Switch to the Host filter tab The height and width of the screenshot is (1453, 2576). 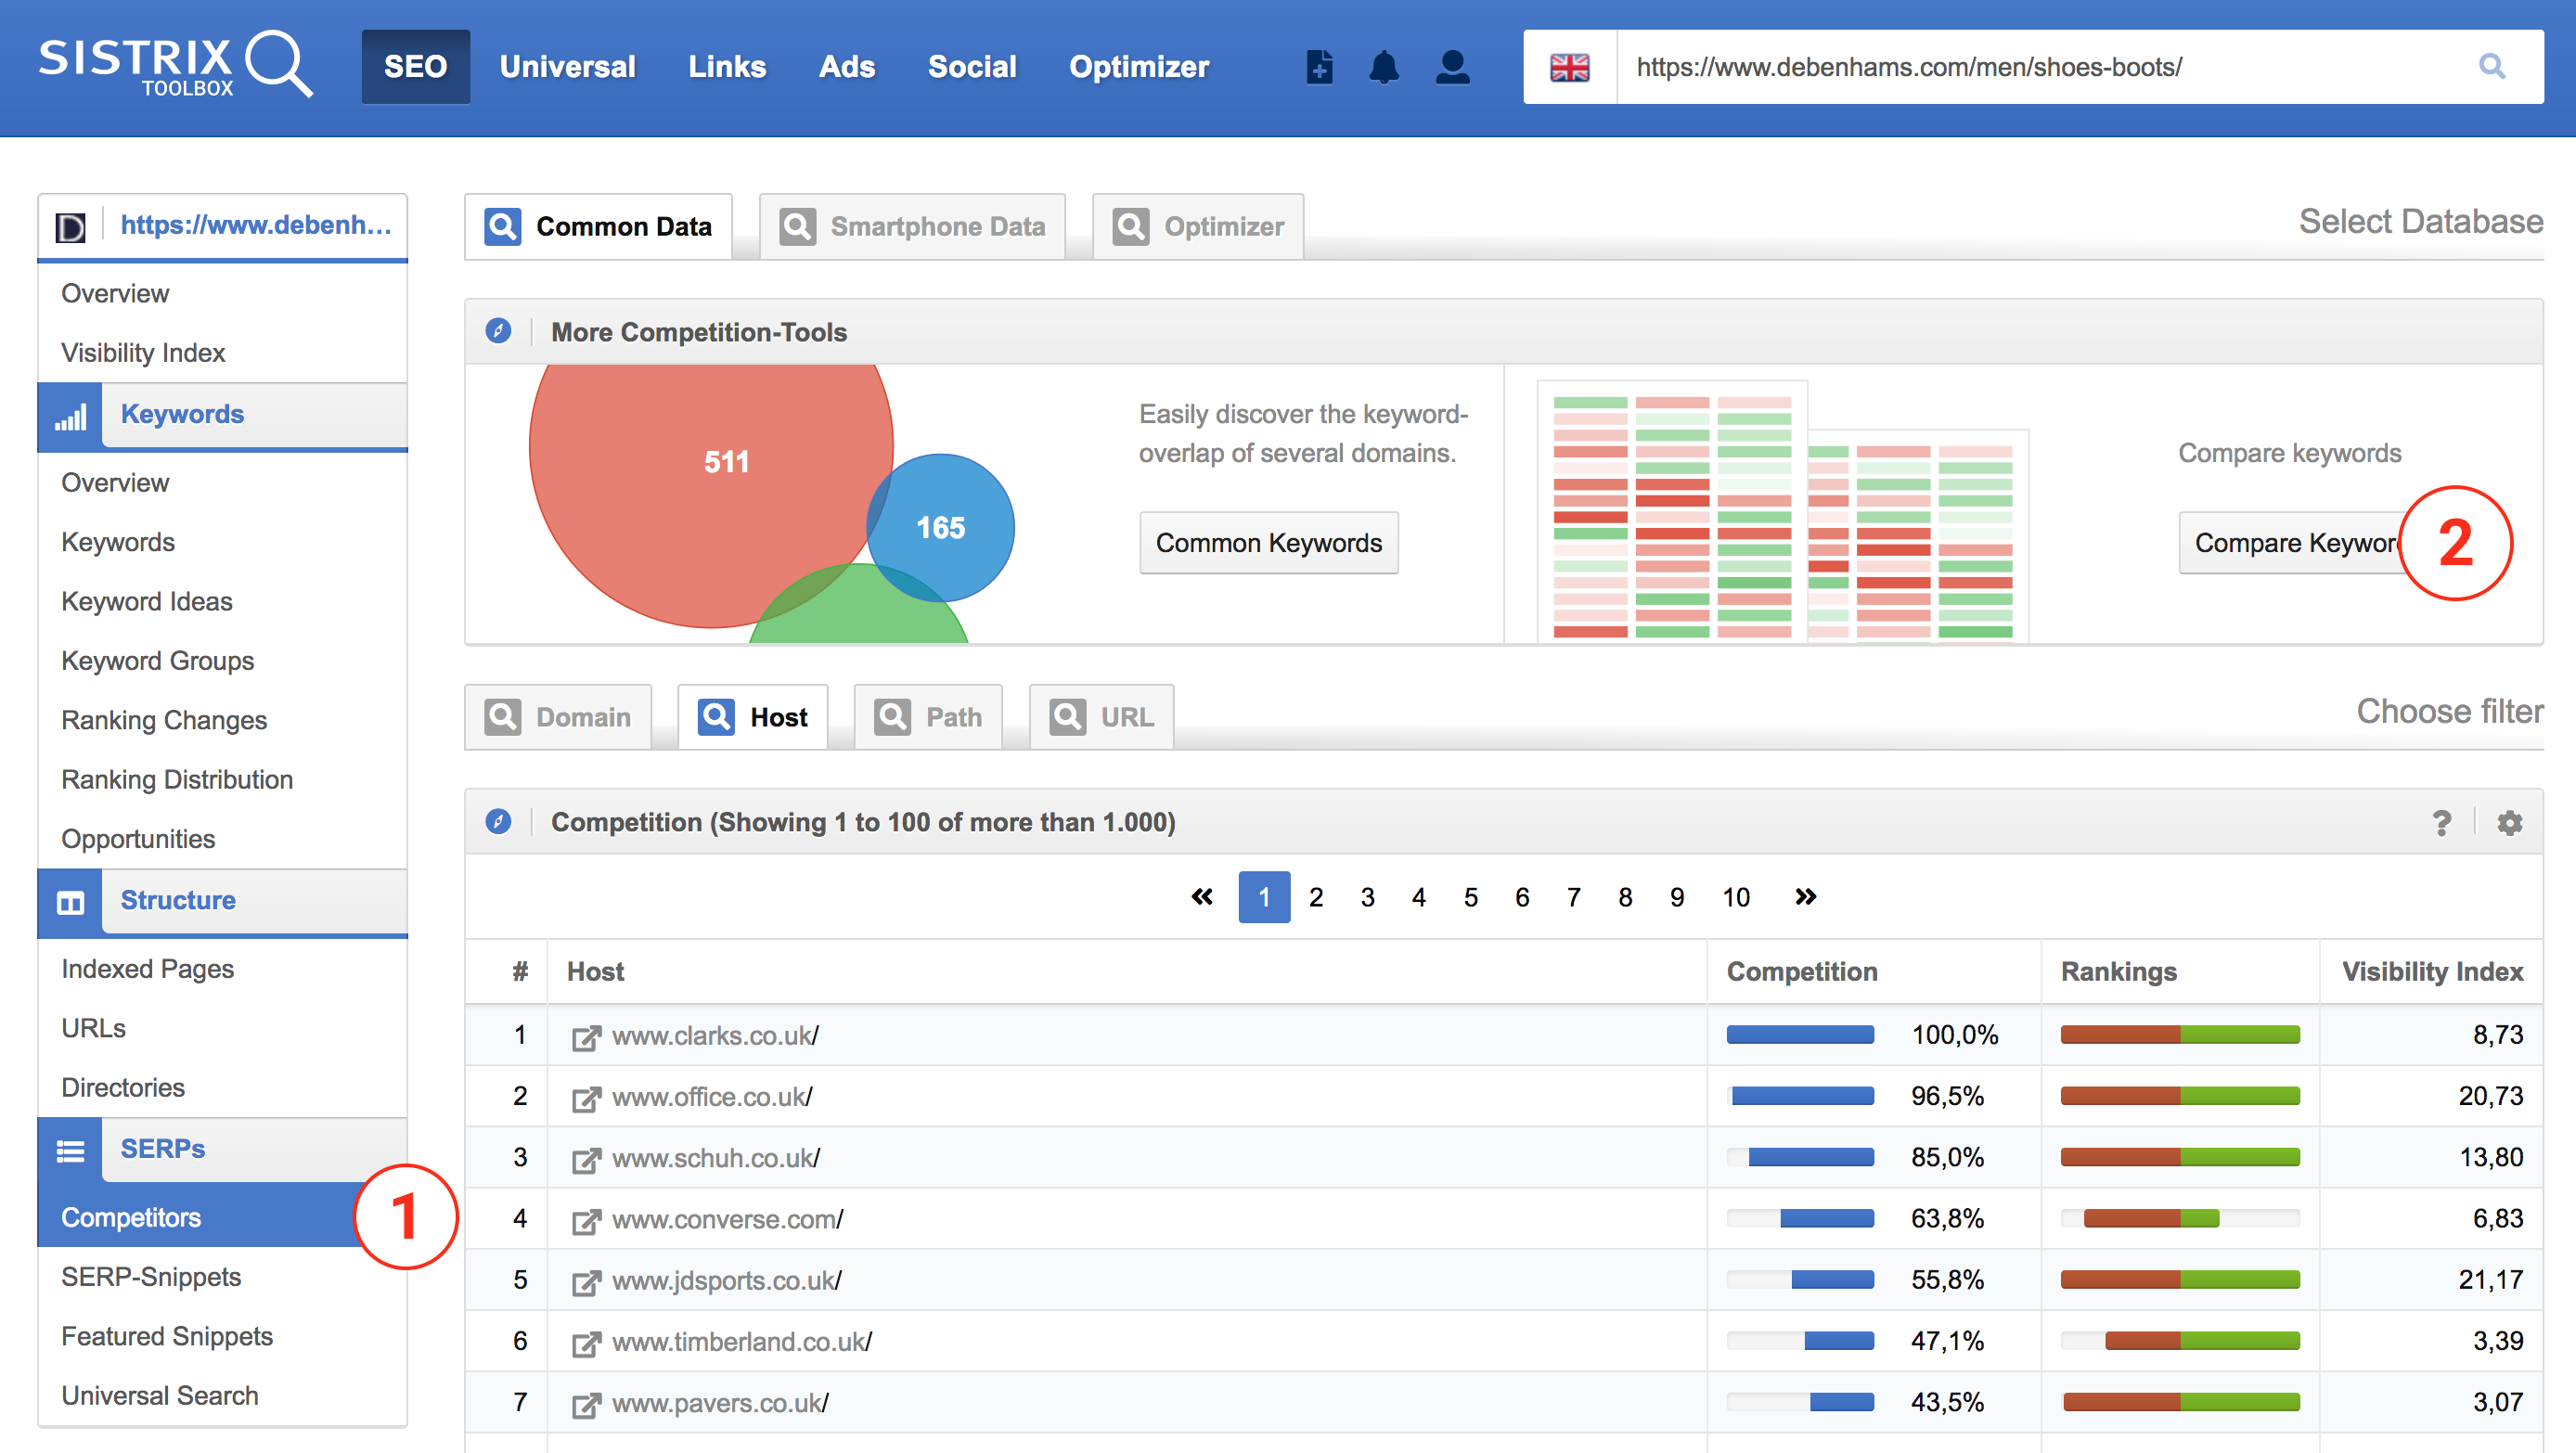(753, 717)
